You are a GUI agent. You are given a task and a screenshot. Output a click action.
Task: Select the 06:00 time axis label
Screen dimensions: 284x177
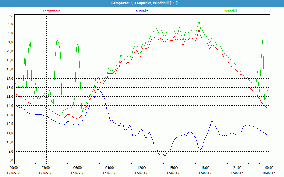78,168
